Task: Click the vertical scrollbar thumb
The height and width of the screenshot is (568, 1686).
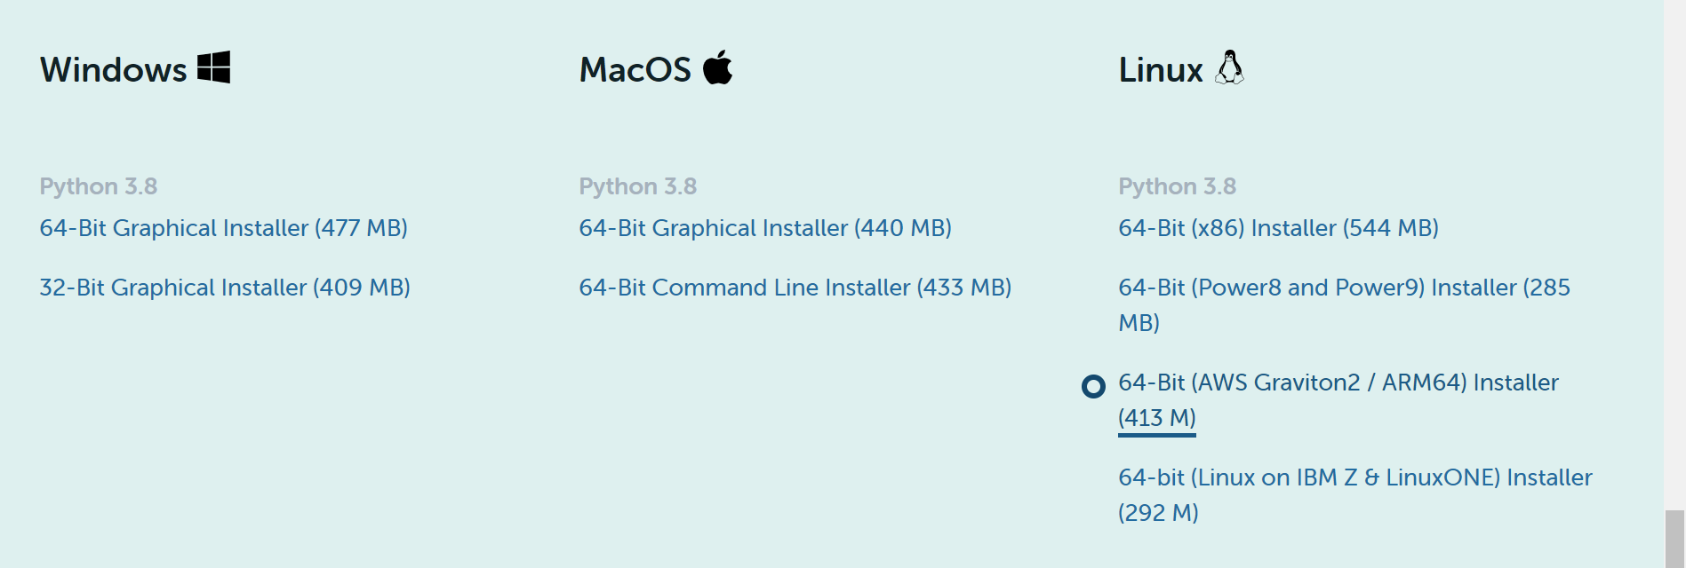Action: pos(1674,538)
